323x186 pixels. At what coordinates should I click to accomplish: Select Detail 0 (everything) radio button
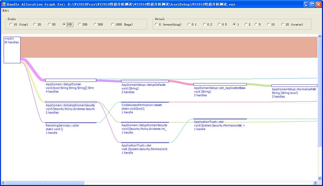pos(168,24)
